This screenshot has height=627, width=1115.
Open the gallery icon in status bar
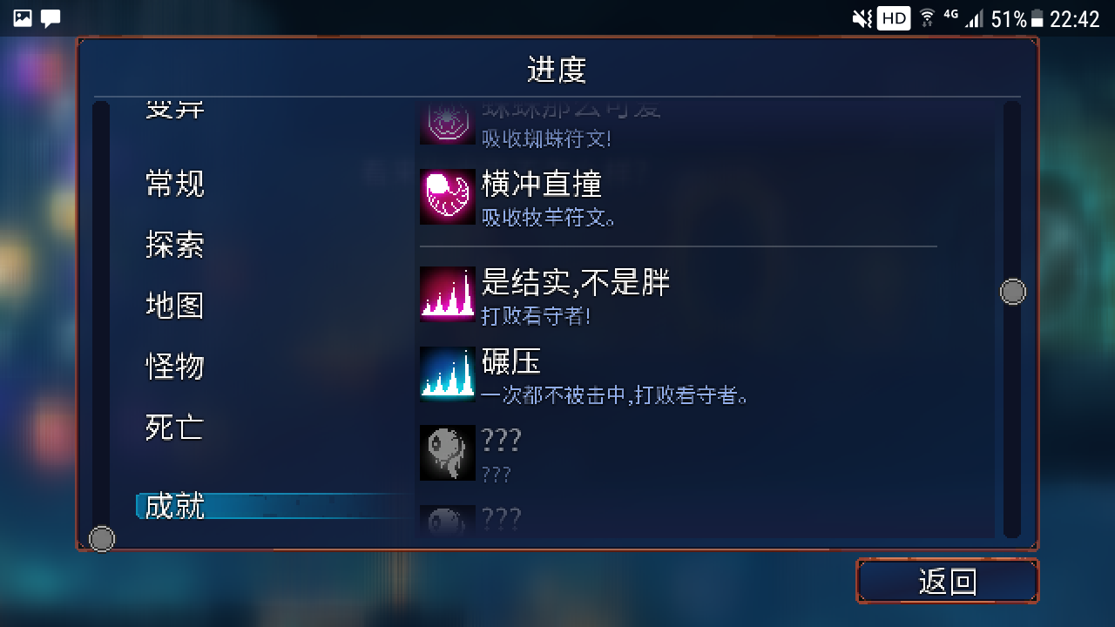point(23,18)
